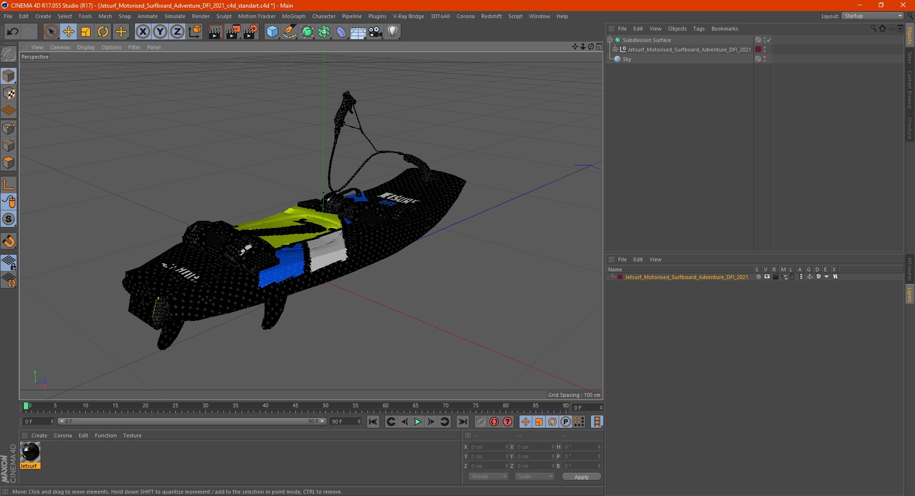Screen dimensions: 915x496
Task: Open the Simulate menu
Action: (x=175, y=16)
